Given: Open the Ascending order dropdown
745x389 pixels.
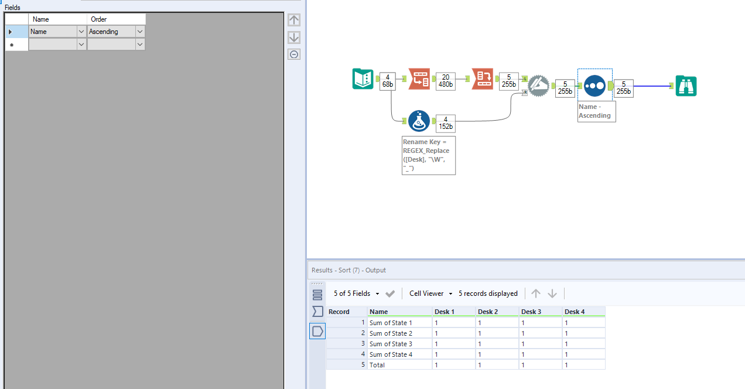Looking at the screenshot, I should pos(139,31).
